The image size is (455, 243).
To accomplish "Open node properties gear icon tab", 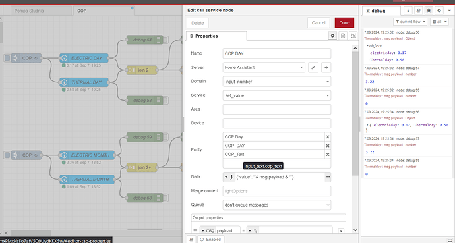I will (332, 36).
